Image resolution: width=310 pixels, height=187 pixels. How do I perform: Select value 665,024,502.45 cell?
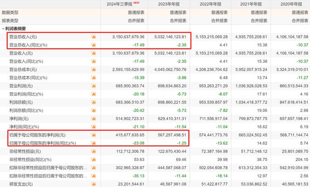[x=253, y=135]
